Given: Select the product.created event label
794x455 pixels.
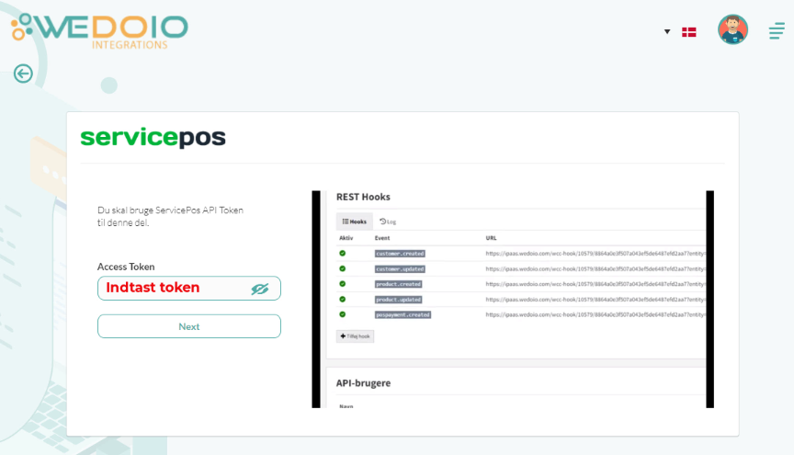Looking at the screenshot, I should coord(398,284).
